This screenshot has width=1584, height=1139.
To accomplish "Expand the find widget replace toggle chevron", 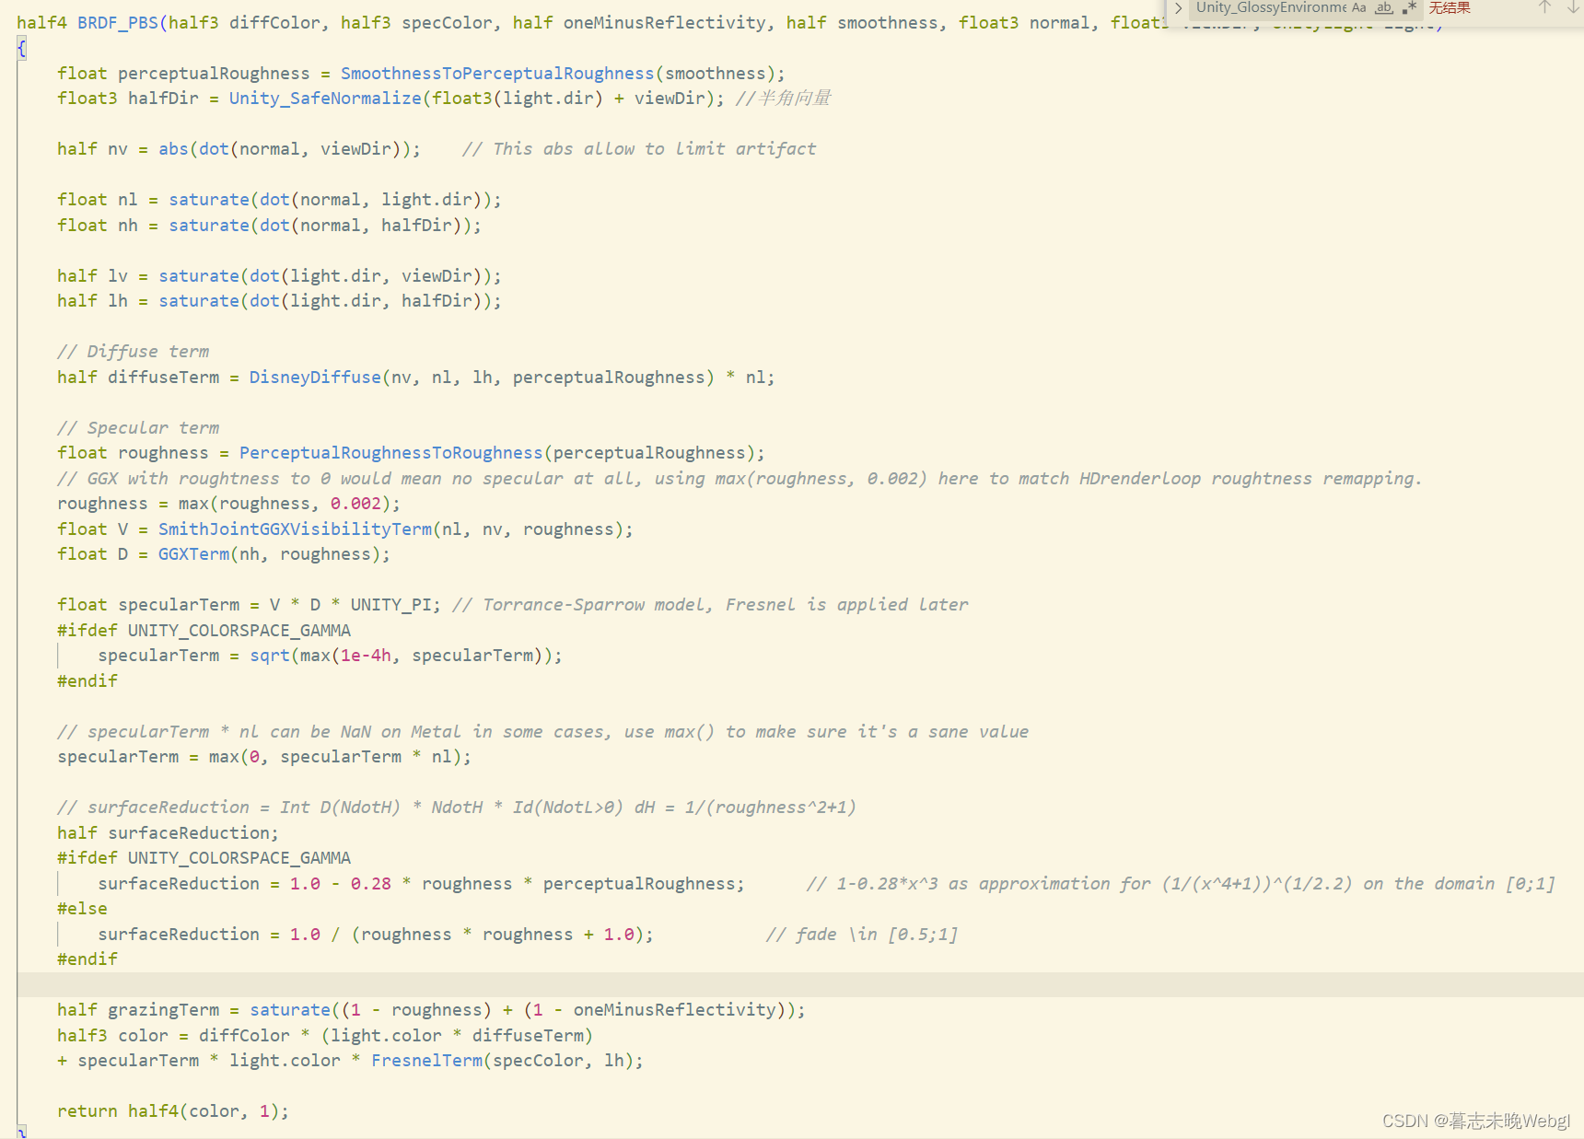I will pyautogui.click(x=1178, y=8).
